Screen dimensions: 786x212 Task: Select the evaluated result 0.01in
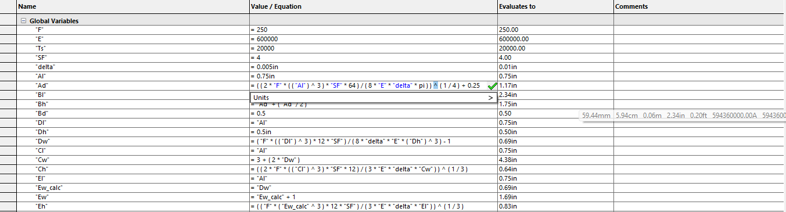pyautogui.click(x=555, y=67)
